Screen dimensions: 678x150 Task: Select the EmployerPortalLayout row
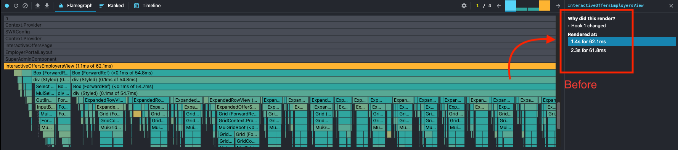(x=280, y=52)
